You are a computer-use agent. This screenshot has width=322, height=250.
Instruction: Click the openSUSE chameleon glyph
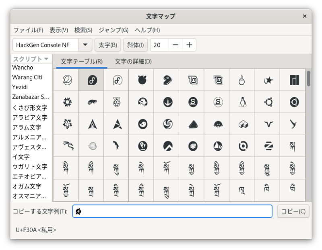(x=92, y=102)
